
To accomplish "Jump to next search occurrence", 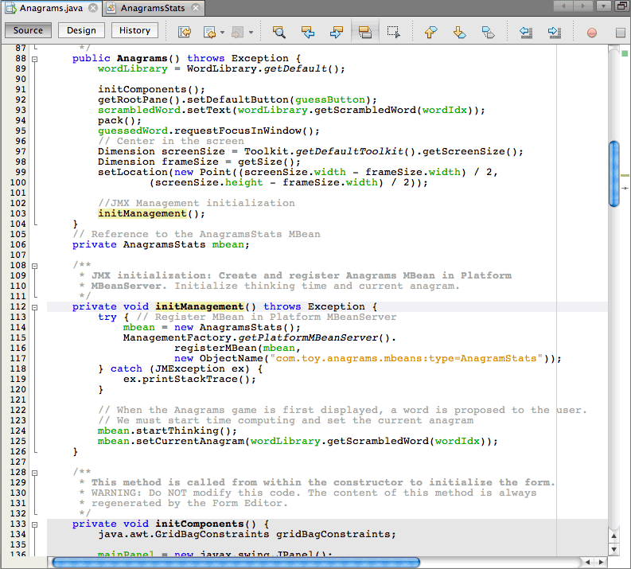I will (x=336, y=32).
